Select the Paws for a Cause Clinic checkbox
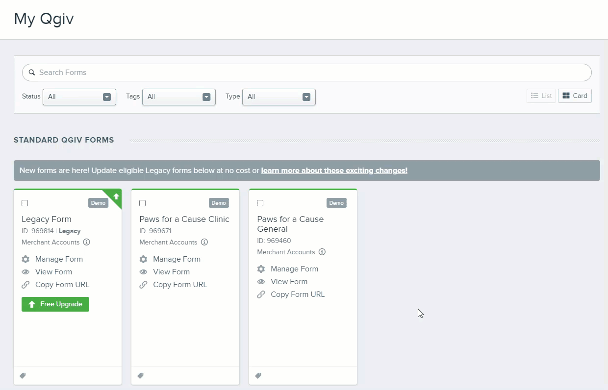This screenshot has height=390, width=608. point(143,203)
